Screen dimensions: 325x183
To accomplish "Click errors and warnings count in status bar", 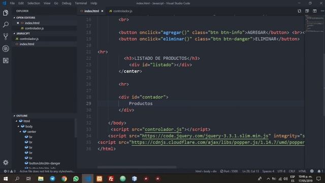I will click(10, 171).
